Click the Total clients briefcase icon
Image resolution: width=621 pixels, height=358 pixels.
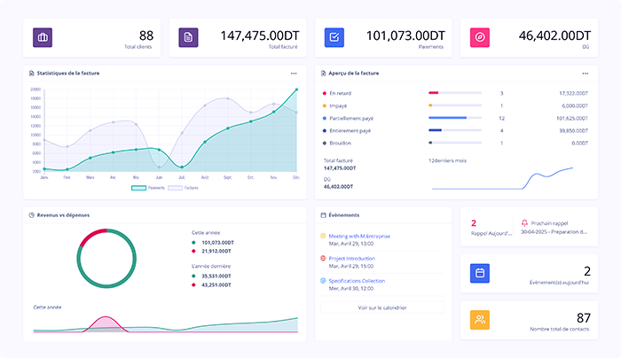[43, 37]
